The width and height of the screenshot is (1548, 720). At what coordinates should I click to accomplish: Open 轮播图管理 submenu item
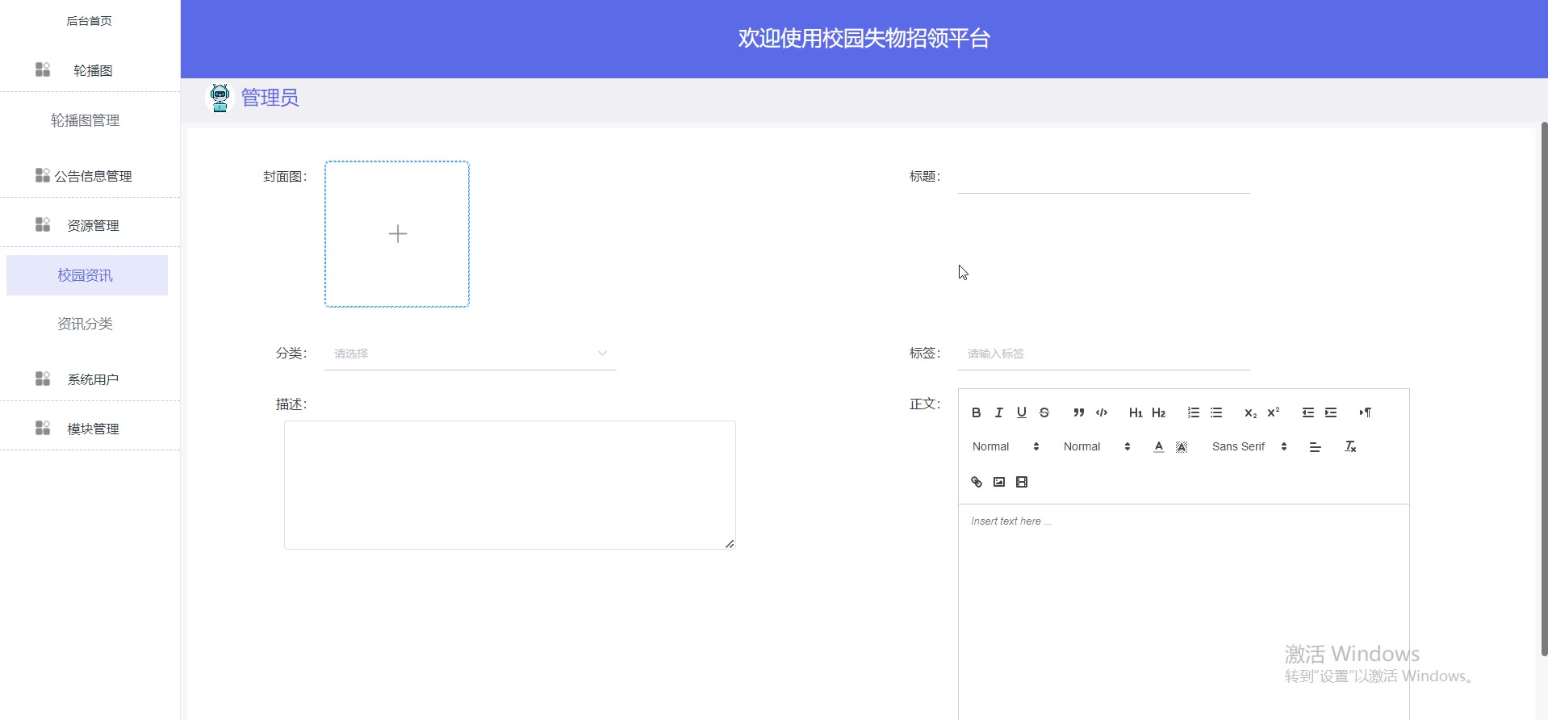[x=86, y=120]
